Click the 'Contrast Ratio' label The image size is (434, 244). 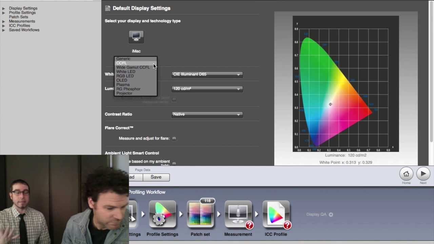(118, 114)
